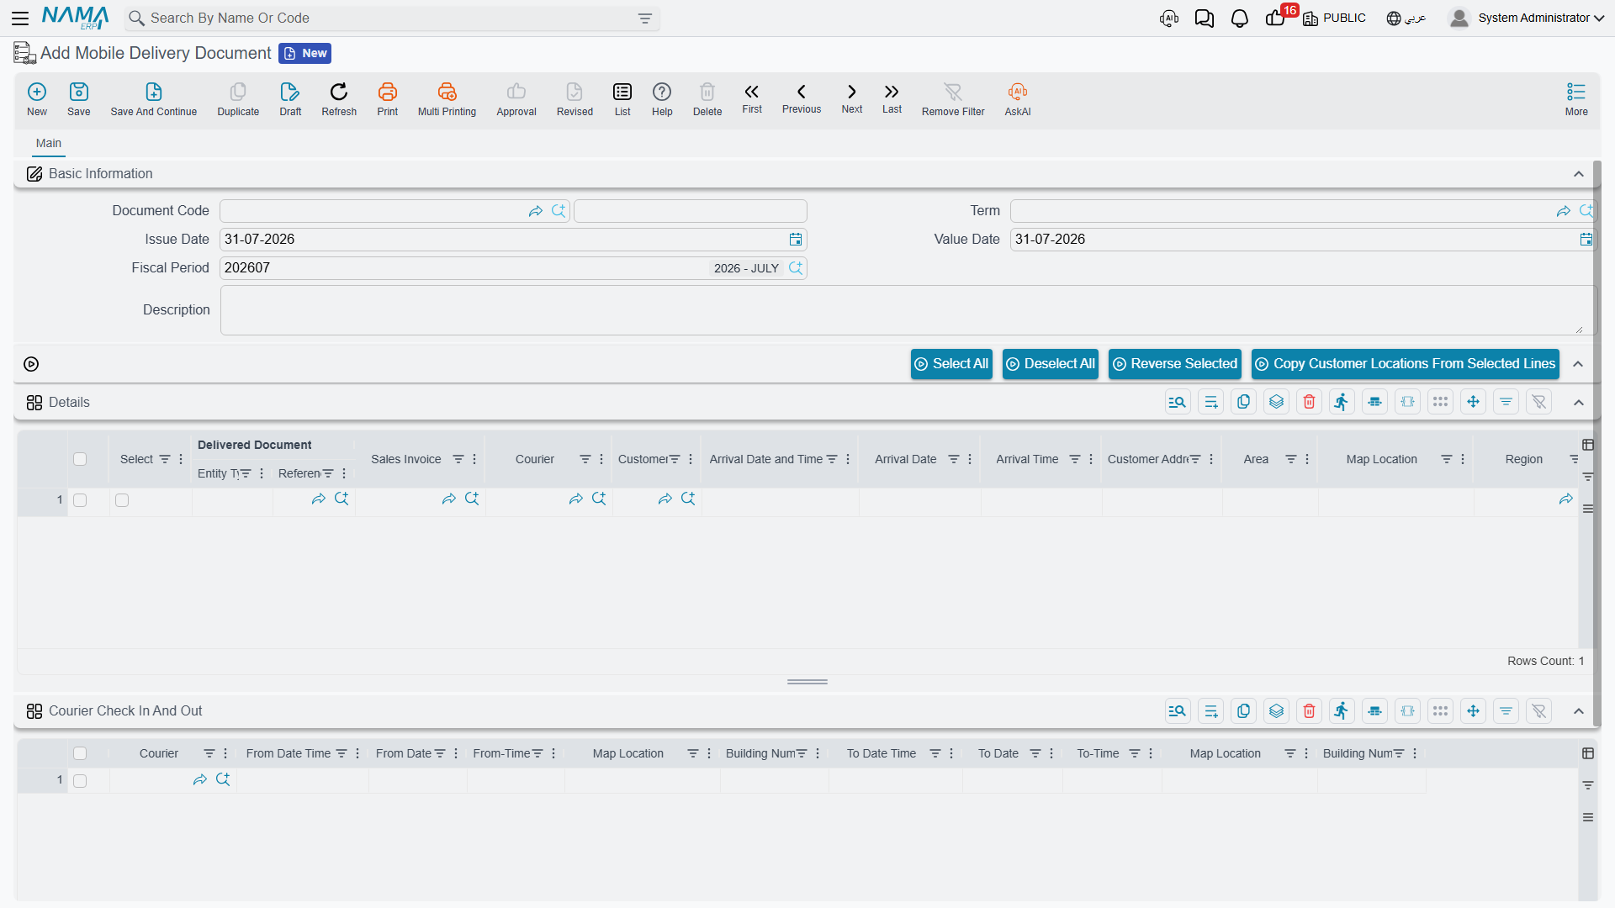Open Help
The height and width of the screenshot is (908, 1615).
662,99
